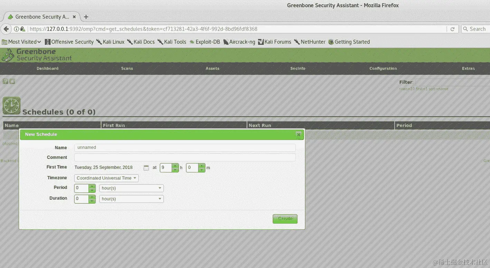The height and width of the screenshot is (268, 490).
Task: Click the date text Tuesday, 25 September, 2018
Action: (104, 168)
